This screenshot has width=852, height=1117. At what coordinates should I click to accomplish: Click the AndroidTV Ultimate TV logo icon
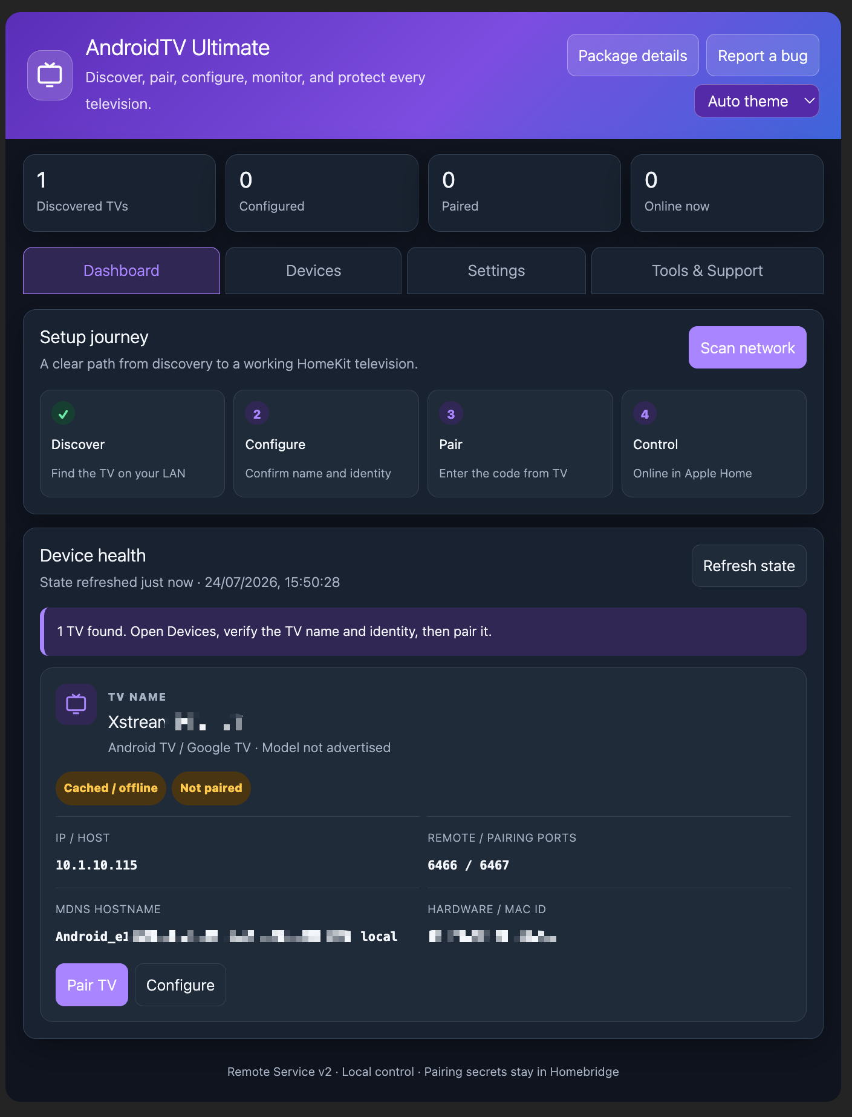click(x=50, y=75)
